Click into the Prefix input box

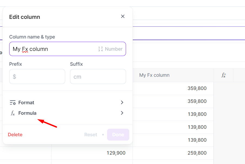tap(37, 76)
